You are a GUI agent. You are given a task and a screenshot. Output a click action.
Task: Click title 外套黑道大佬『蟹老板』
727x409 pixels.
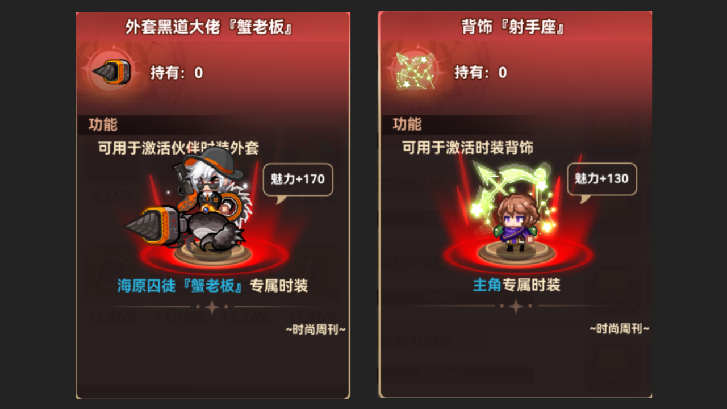[208, 27]
